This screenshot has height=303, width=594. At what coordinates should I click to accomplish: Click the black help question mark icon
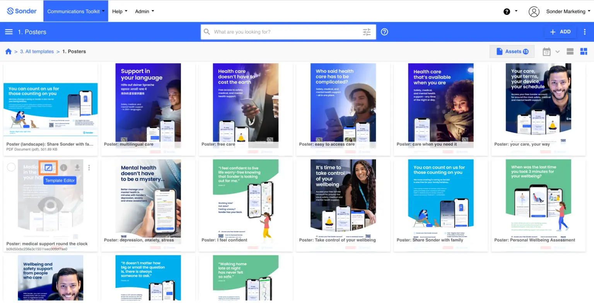click(507, 12)
